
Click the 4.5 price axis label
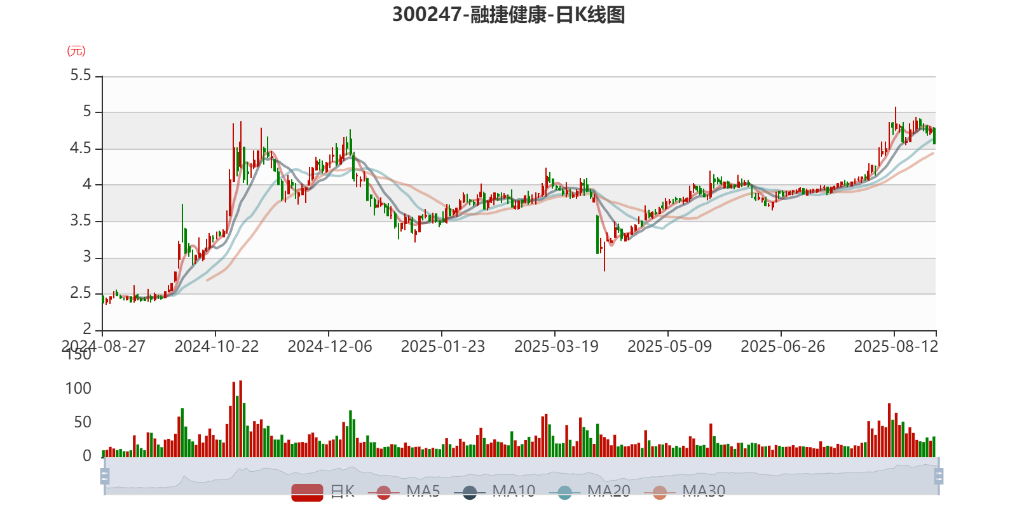point(81,148)
